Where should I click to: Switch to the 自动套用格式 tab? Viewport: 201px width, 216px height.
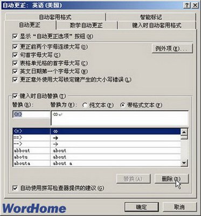coord(55,17)
